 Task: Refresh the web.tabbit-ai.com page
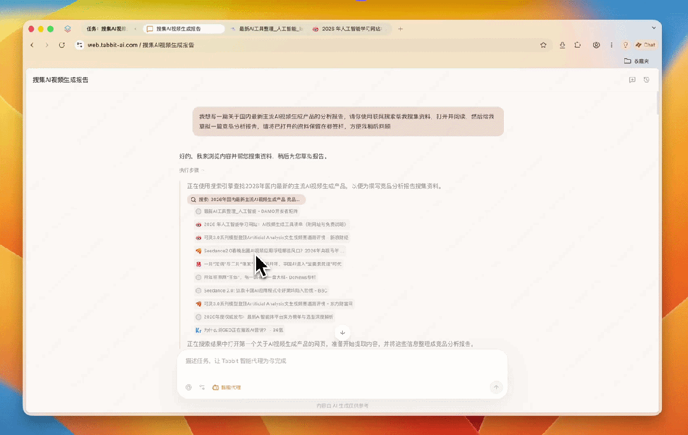(x=61, y=45)
